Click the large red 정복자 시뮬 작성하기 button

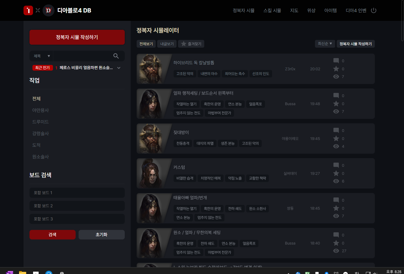77,37
